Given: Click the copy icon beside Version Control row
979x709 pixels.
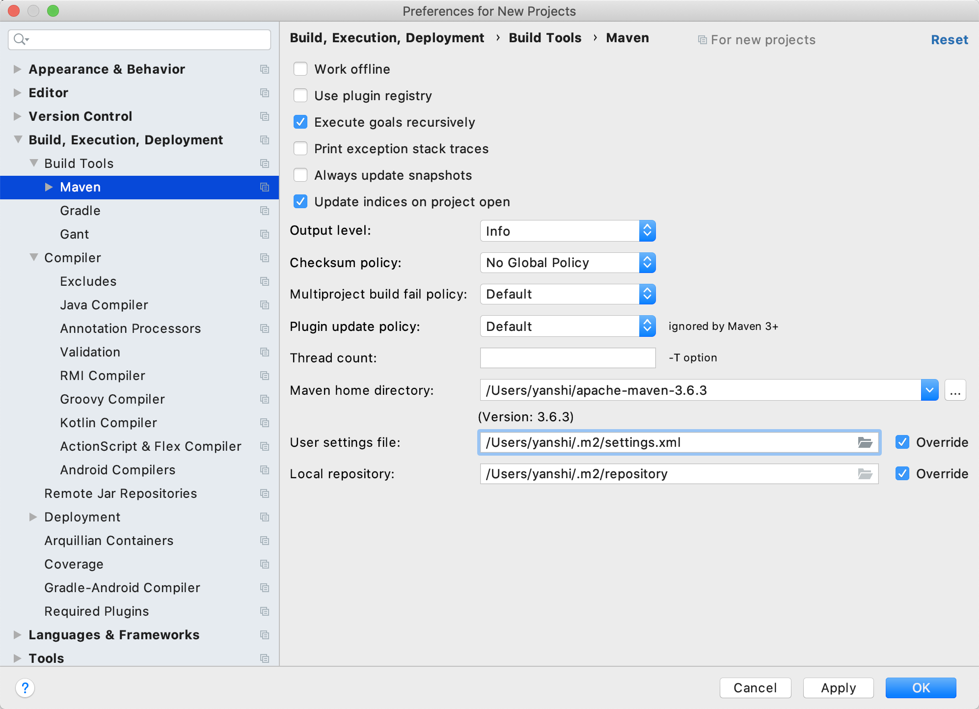Looking at the screenshot, I should 265,116.
